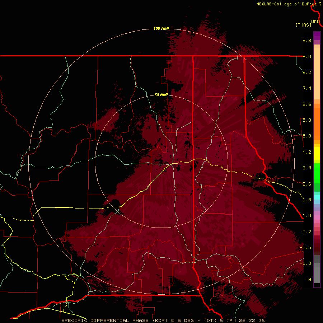Click the 9.8 scale value

coord(307,40)
